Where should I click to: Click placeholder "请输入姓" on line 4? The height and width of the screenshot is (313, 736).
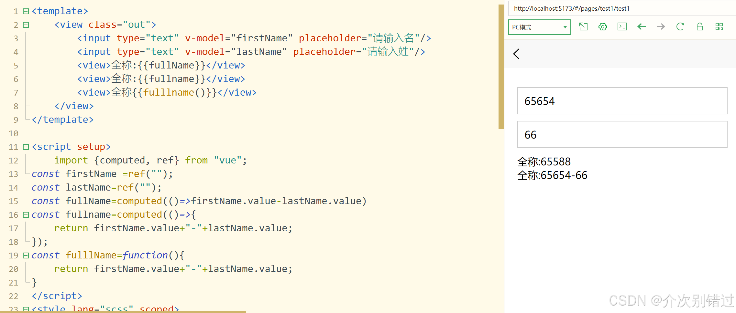pos(354,52)
